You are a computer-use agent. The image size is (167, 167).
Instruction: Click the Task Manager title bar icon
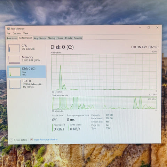(8, 29)
